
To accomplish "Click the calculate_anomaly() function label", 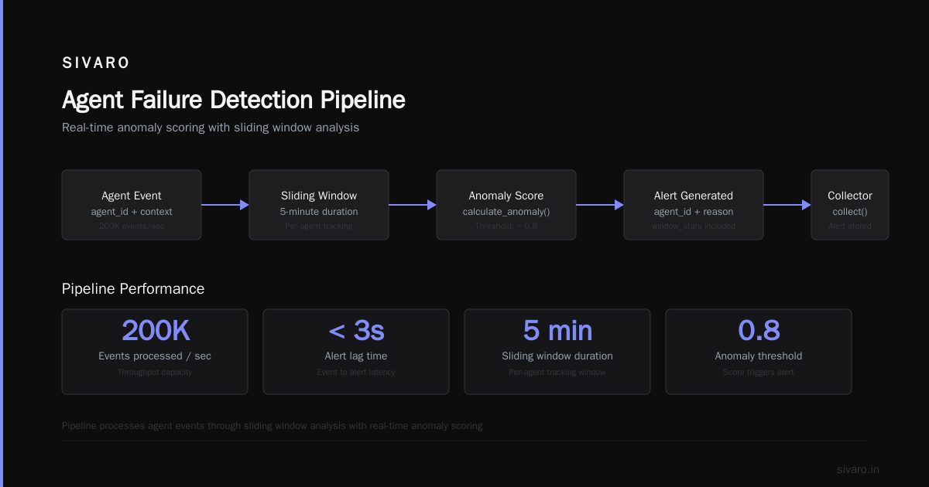I will coord(506,211).
